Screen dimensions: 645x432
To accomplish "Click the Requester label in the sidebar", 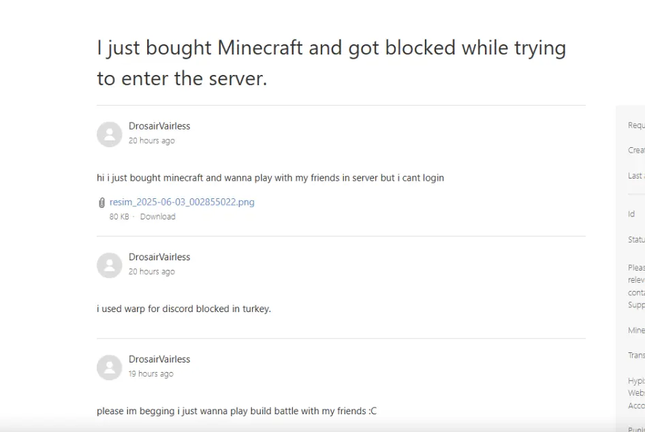I will (x=636, y=125).
